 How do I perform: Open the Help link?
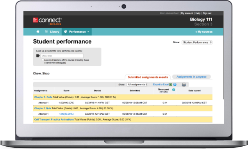pos(198,13)
